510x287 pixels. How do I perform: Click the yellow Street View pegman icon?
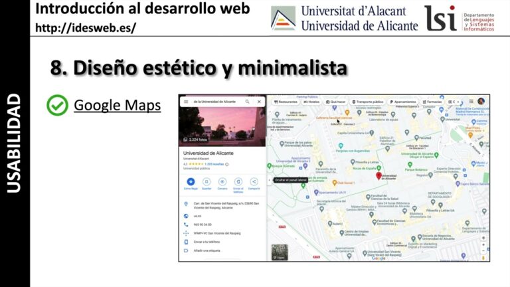[483, 258]
